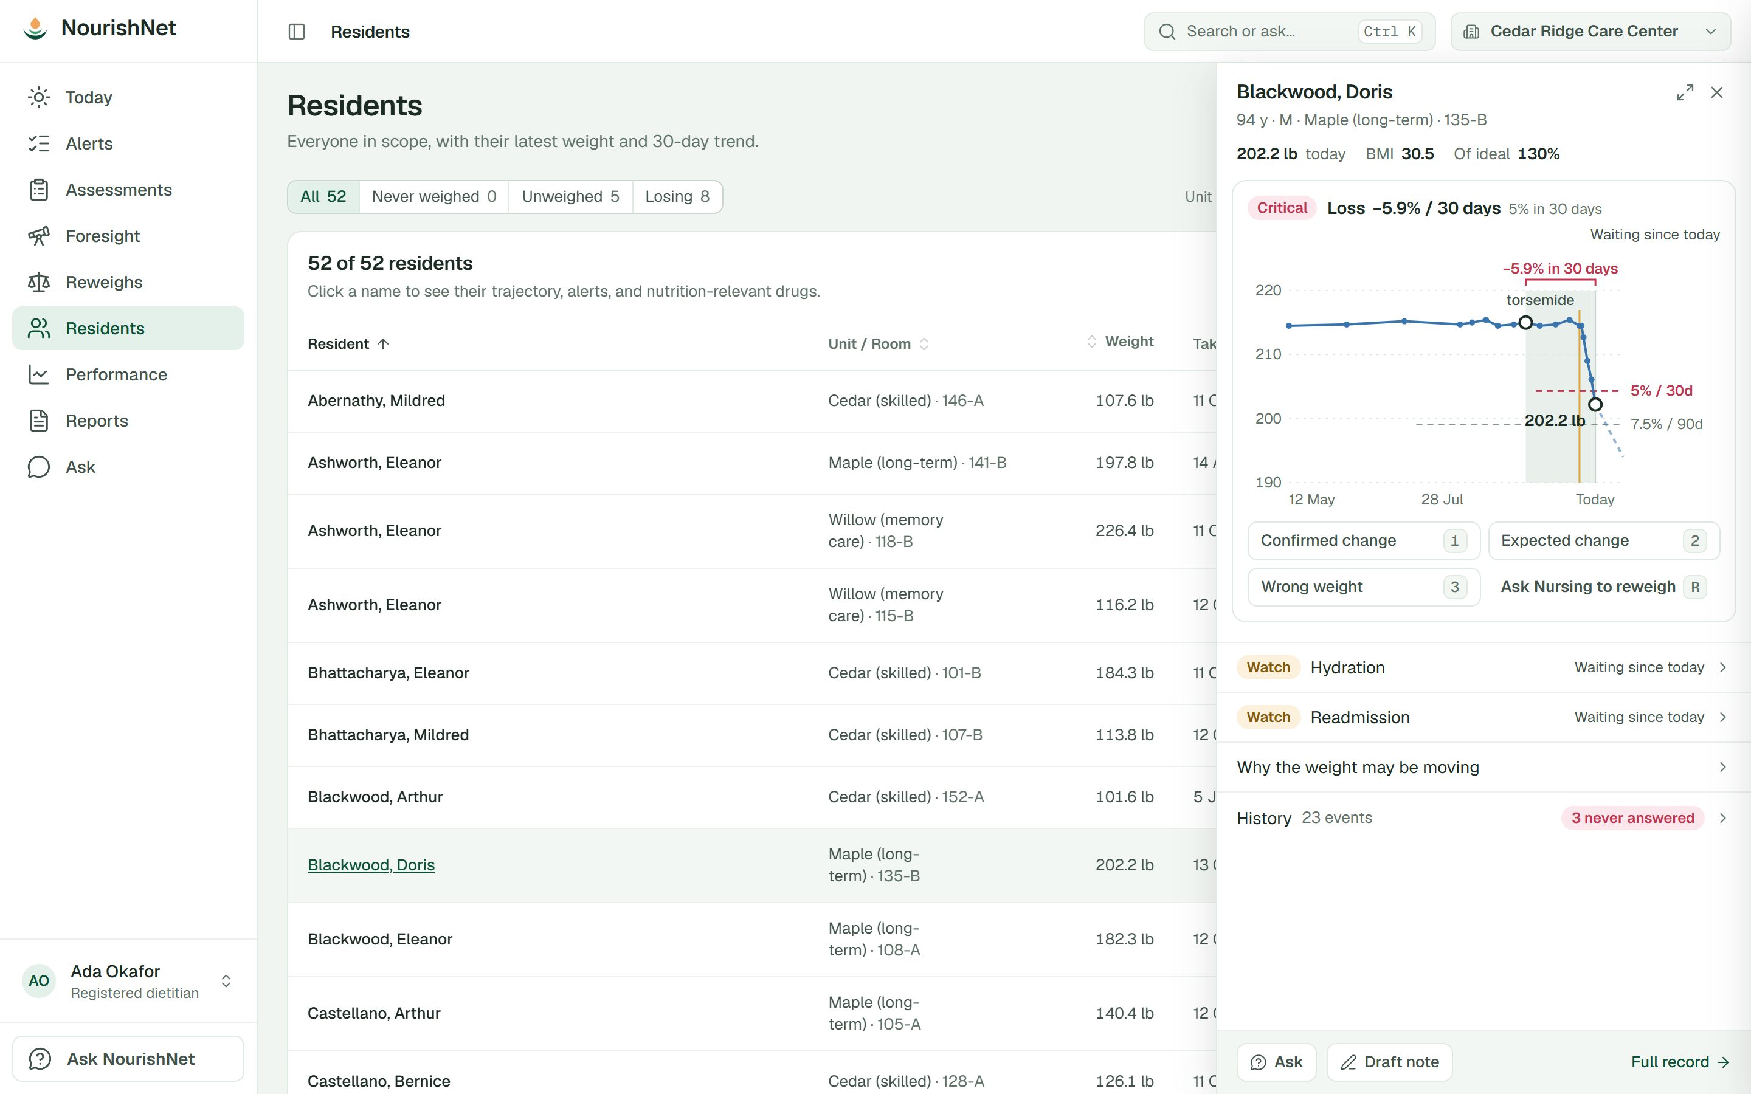Expand the History 23 events row
Image resolution: width=1751 pixels, height=1094 pixels.
pyautogui.click(x=1483, y=817)
